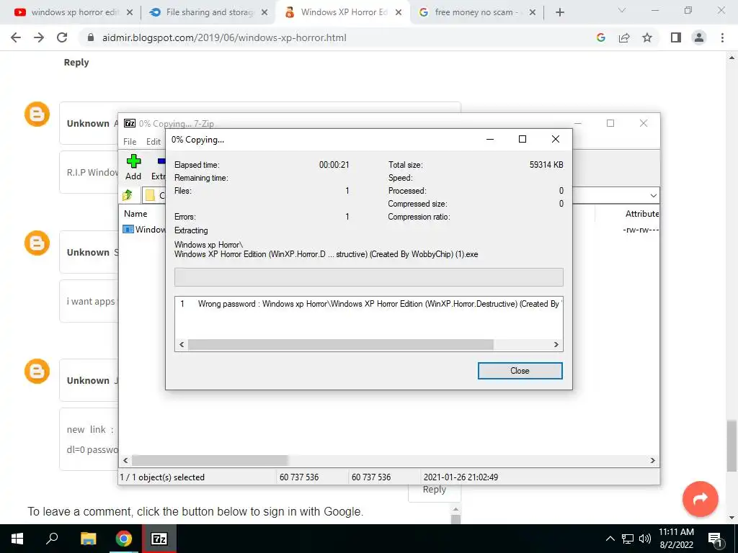Screen dimensions: 738x553
Task: Click Reply button below 7-Zip window
Action: coord(434,490)
